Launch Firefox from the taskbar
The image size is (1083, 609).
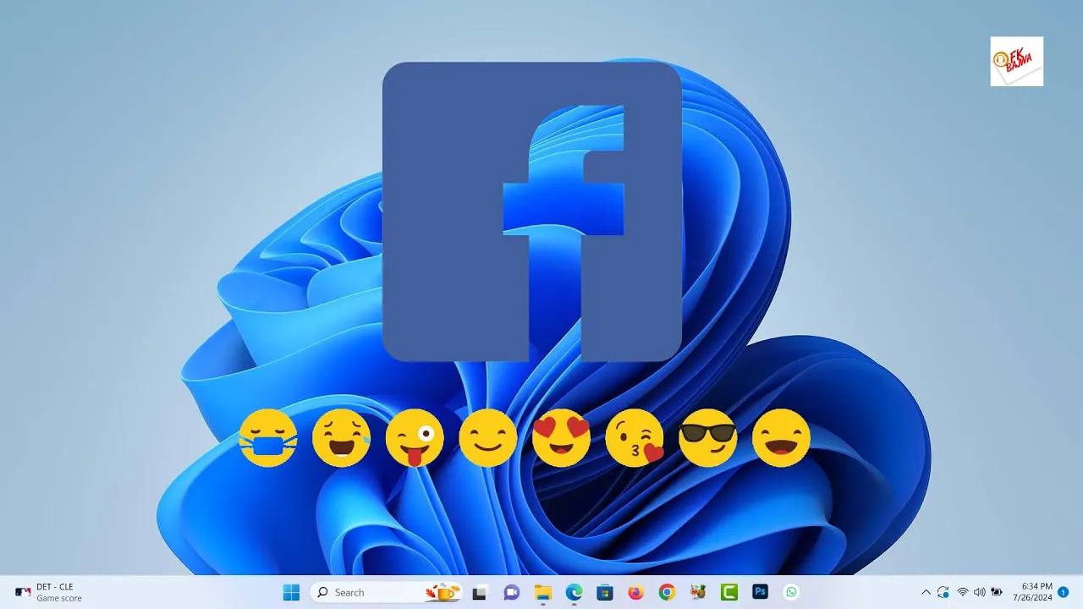point(635,593)
